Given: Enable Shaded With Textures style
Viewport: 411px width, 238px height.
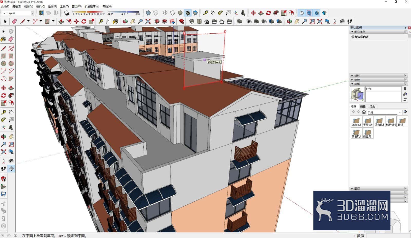Looking at the screenshot, I should pyautogui.click(x=188, y=13).
